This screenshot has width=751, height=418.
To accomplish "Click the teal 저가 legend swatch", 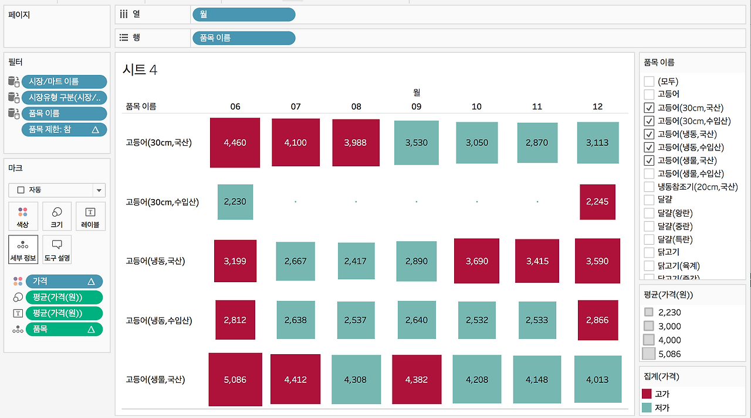I will pyautogui.click(x=647, y=407).
